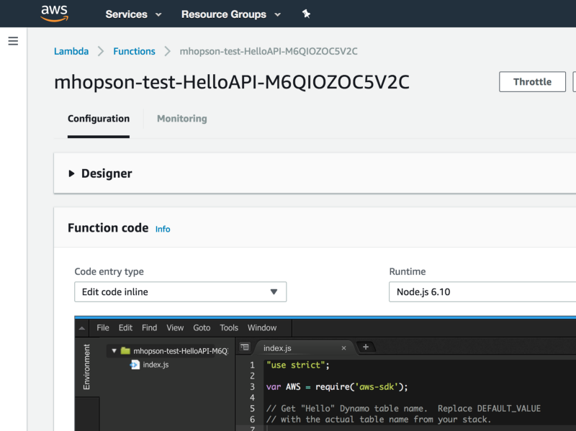Go to Functions breadcrumb link
Image resolution: width=576 pixels, height=431 pixels.
pyautogui.click(x=134, y=51)
